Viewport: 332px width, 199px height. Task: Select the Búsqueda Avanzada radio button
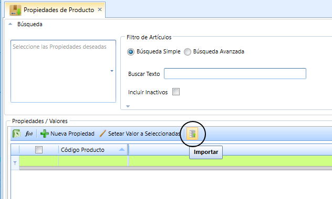(188, 52)
